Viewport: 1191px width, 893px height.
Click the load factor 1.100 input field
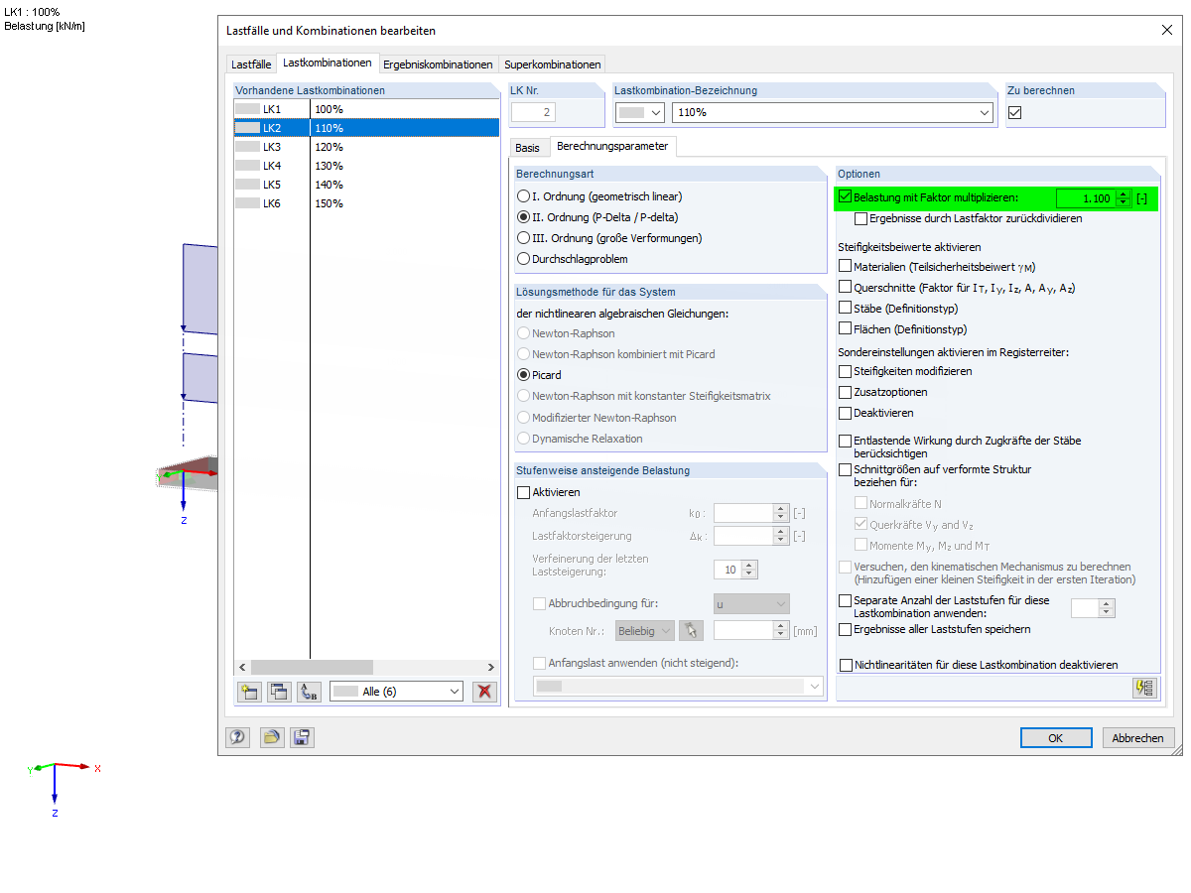tap(1086, 198)
